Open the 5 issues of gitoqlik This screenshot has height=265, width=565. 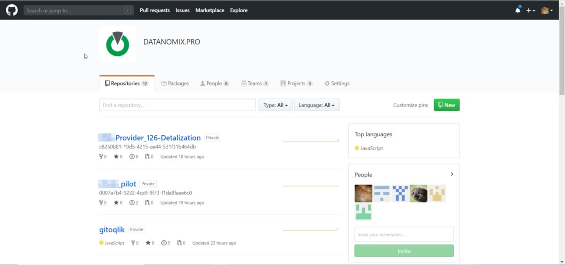[x=166, y=243]
